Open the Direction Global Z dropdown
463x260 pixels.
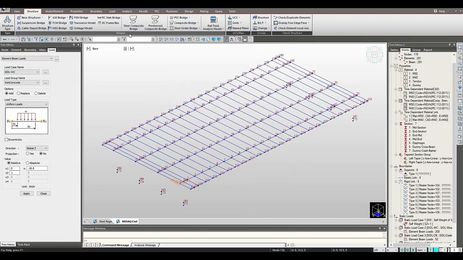37,148
